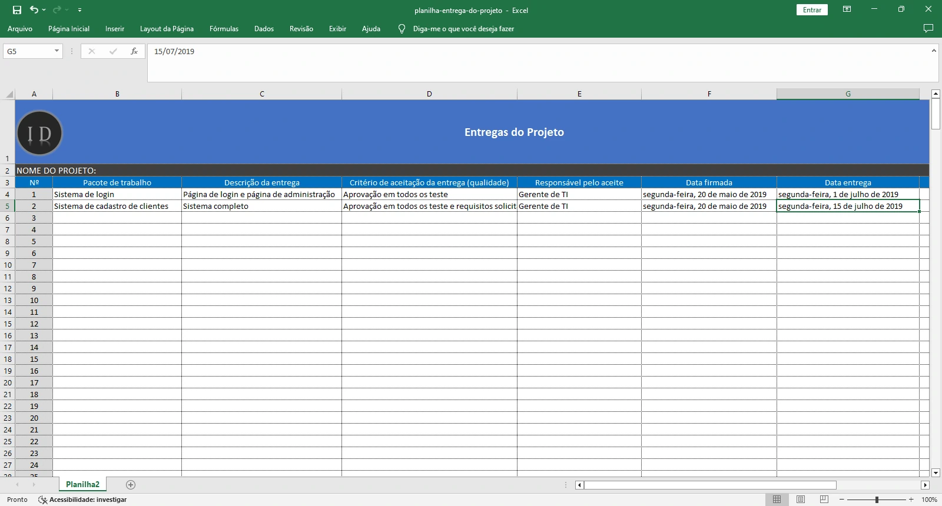
Task: Switch to the Página Inicial tab
Action: click(x=69, y=28)
